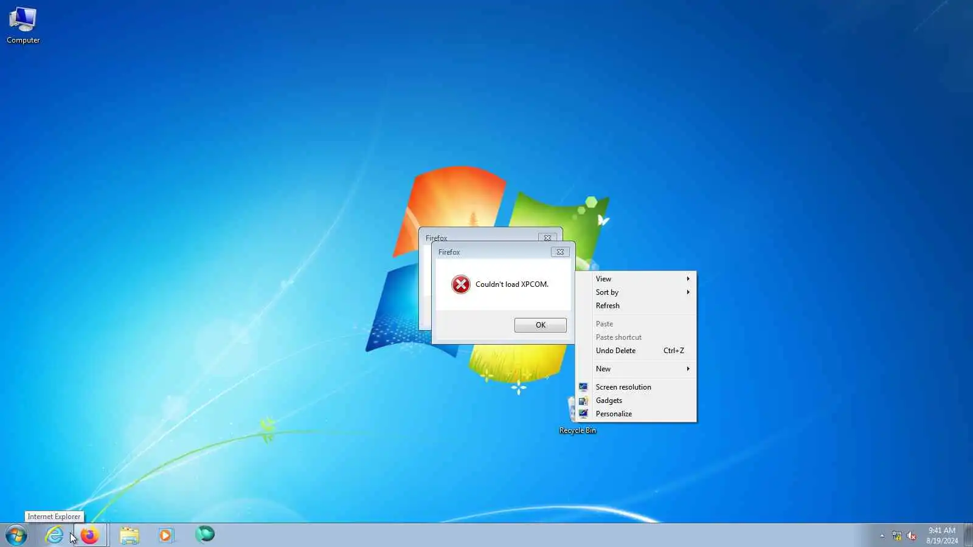Show hidden tray icons arrow

click(882, 535)
